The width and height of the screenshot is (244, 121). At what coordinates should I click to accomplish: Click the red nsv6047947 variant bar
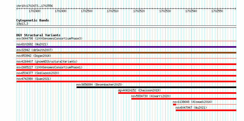tap(206, 110)
